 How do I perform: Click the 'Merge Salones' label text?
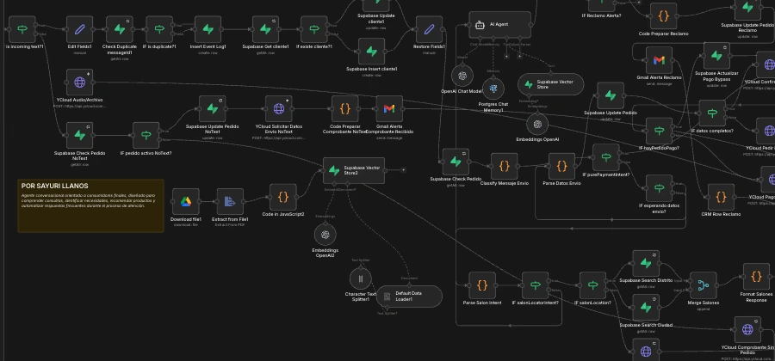point(703,303)
